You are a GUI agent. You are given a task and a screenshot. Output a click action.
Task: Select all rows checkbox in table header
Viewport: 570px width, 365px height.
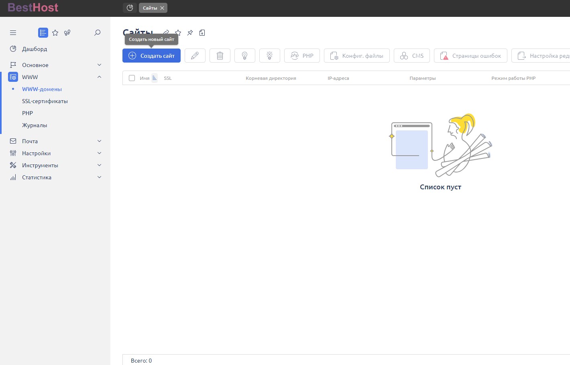(132, 78)
